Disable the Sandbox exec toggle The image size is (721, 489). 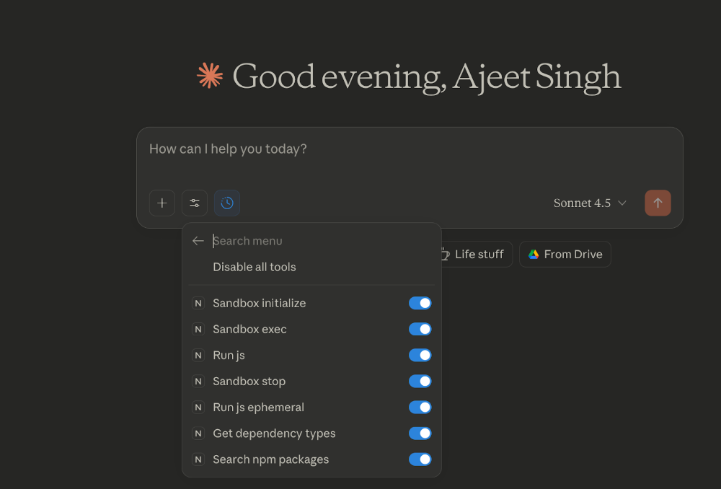coord(420,330)
